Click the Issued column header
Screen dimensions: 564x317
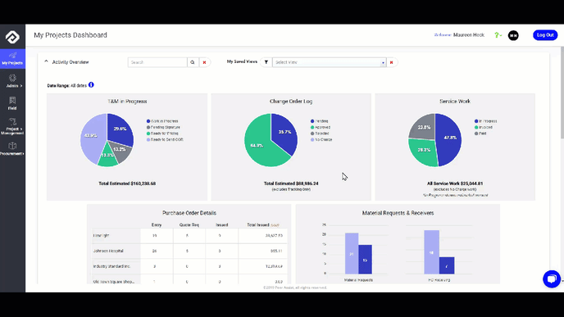click(x=222, y=225)
